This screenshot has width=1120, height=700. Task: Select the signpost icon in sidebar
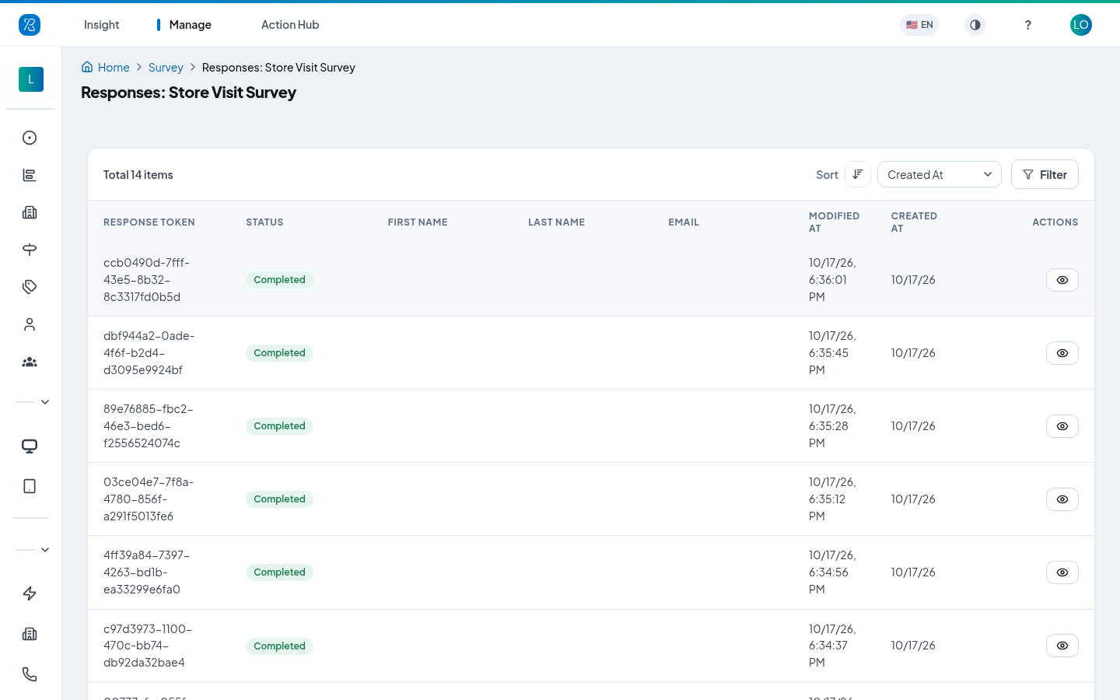point(30,250)
